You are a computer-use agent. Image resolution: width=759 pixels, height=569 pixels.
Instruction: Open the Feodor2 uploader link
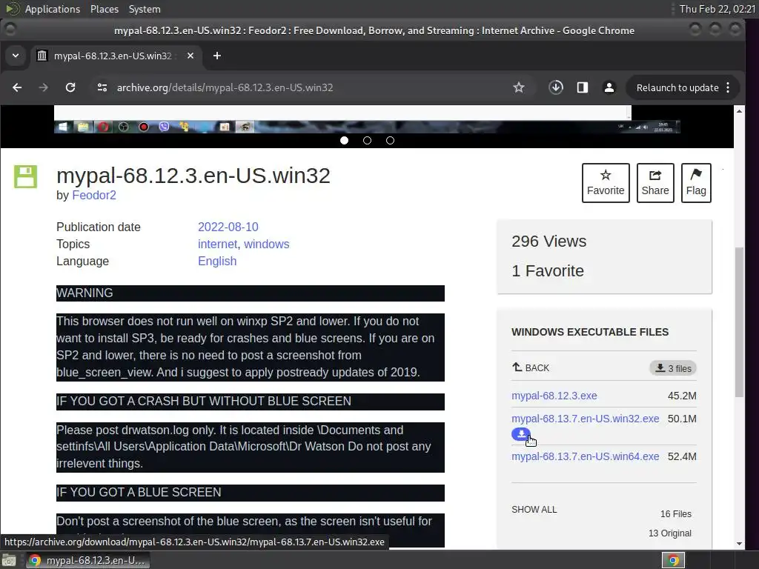94,195
